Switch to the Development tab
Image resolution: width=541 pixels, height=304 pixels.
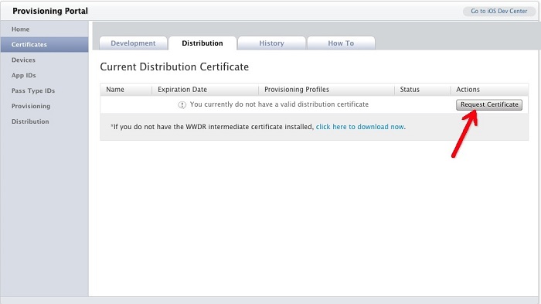[x=133, y=43]
